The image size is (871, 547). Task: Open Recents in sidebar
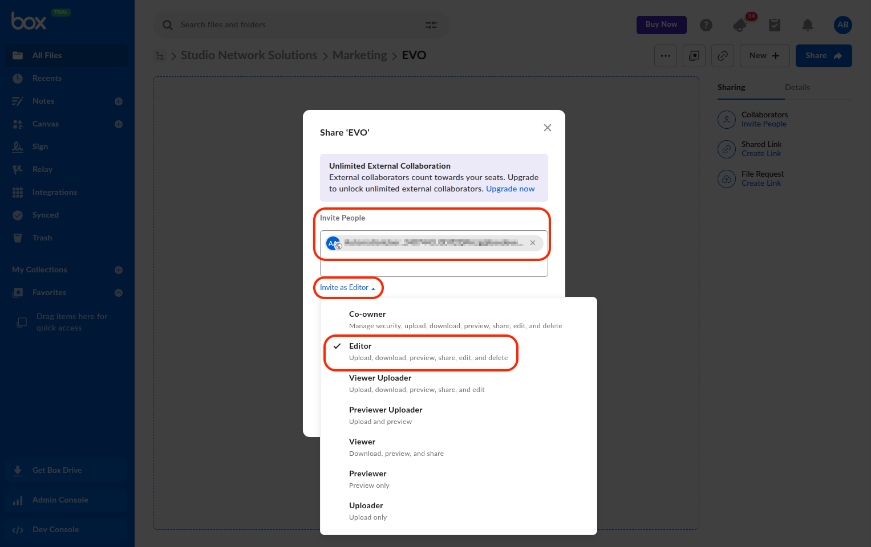point(67,78)
